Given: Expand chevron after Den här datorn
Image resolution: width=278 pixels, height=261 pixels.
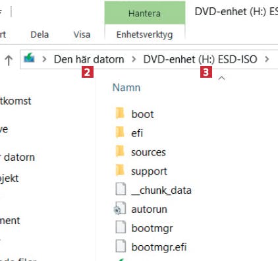Looking at the screenshot, I should [x=134, y=59].
